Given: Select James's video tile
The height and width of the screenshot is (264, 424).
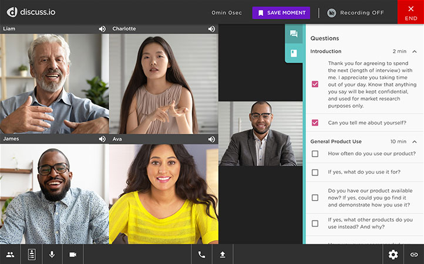Looking at the screenshot, I should (x=55, y=194).
